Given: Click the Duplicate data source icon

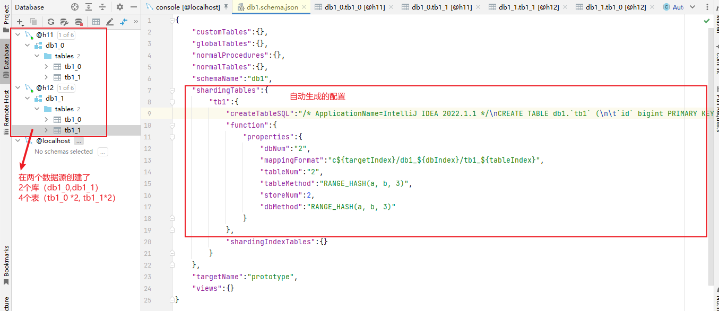Looking at the screenshot, I should [34, 22].
